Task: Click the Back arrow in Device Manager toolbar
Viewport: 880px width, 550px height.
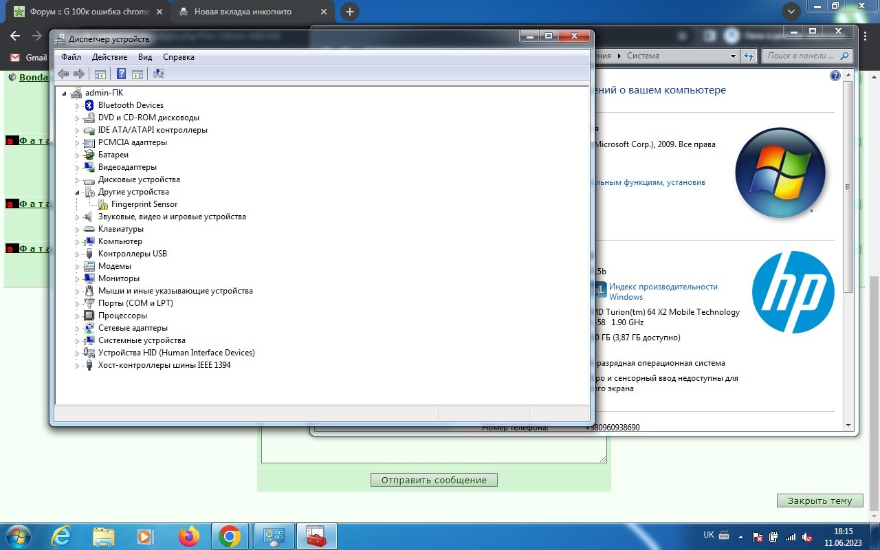Action: pos(63,74)
